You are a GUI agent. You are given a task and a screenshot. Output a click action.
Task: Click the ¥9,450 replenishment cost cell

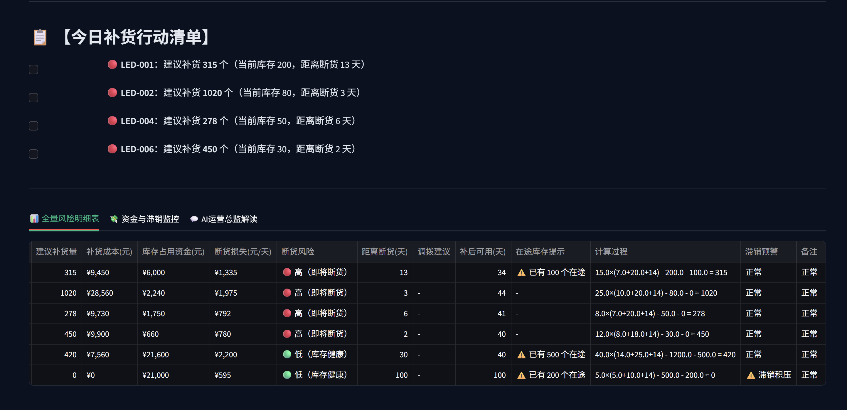point(110,272)
